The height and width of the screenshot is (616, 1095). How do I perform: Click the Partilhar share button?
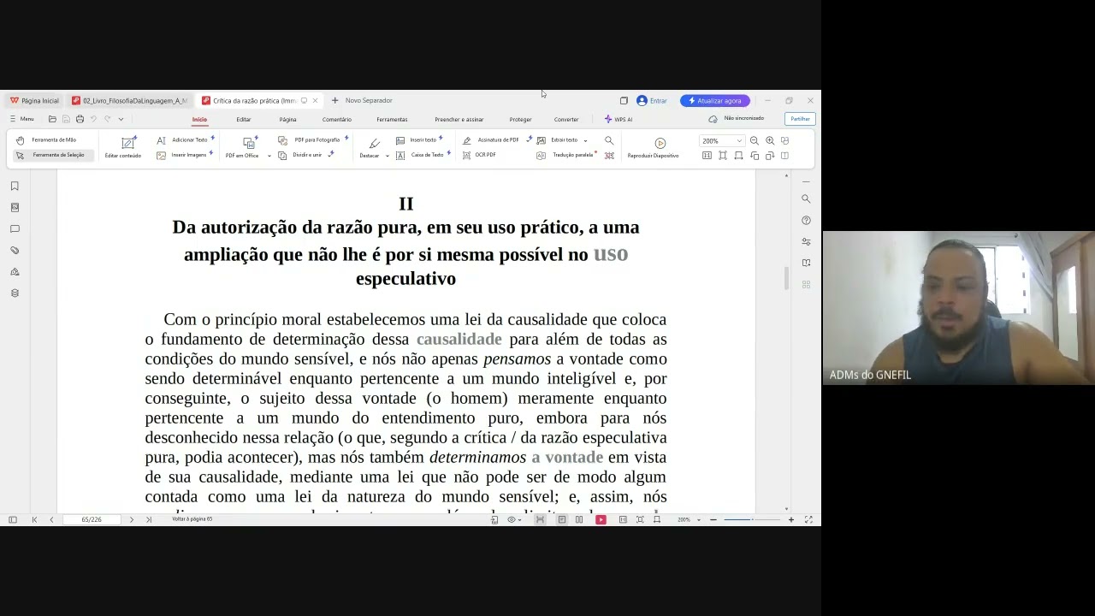pyautogui.click(x=800, y=119)
